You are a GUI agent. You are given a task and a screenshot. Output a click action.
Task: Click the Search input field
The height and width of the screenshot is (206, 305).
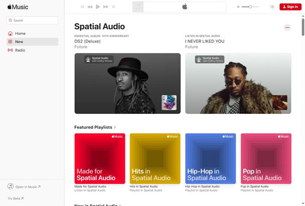click(32, 21)
